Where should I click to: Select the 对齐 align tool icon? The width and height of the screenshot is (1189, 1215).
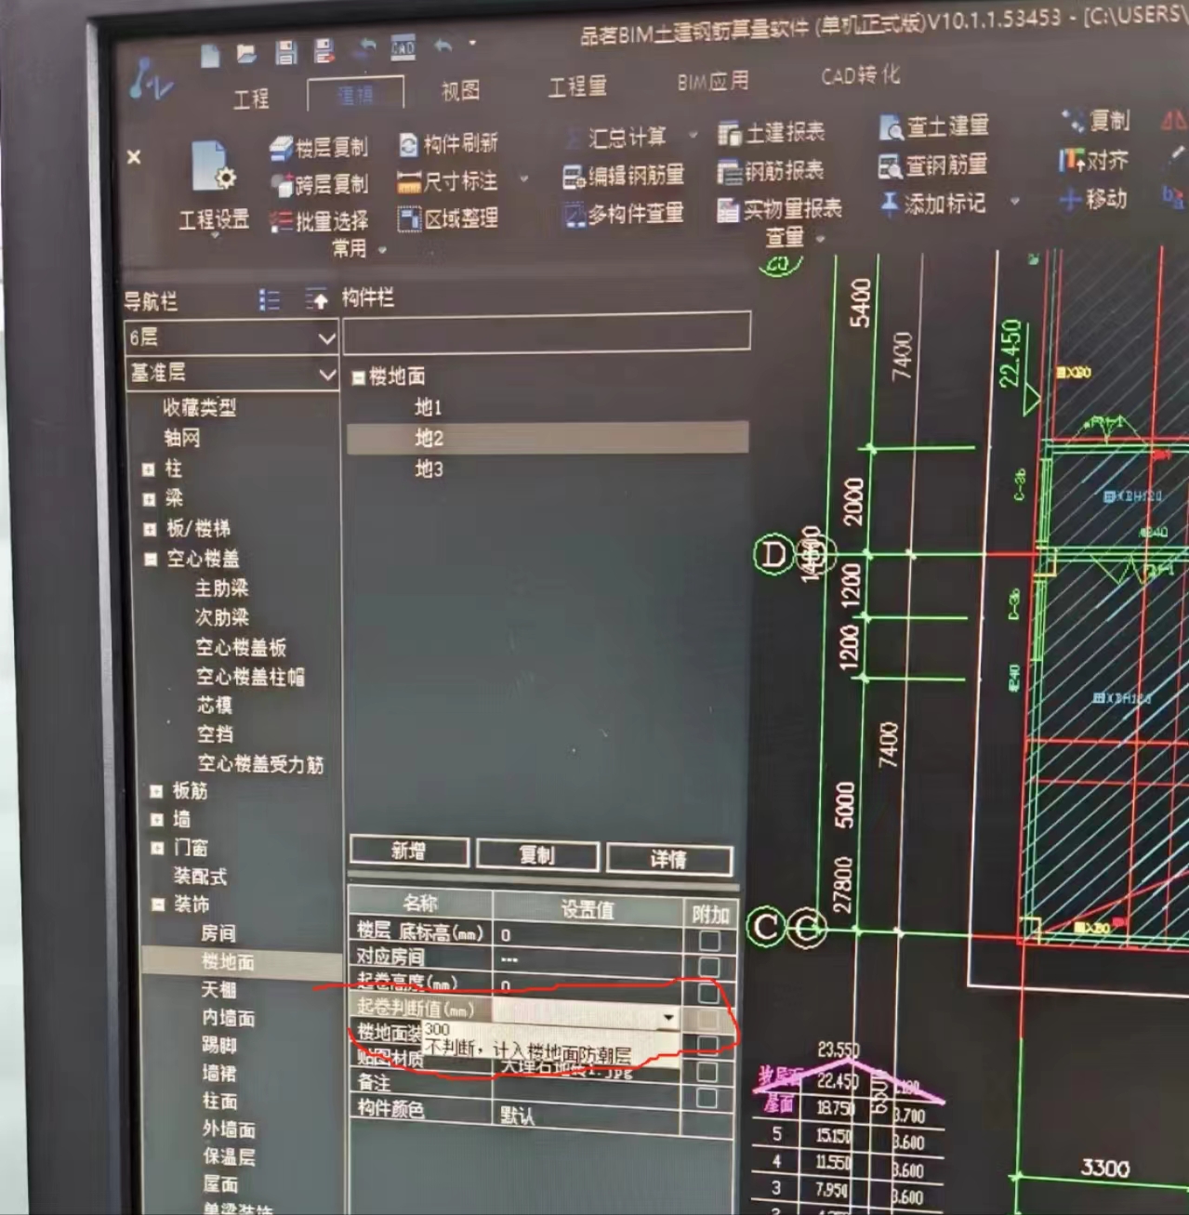1071,161
